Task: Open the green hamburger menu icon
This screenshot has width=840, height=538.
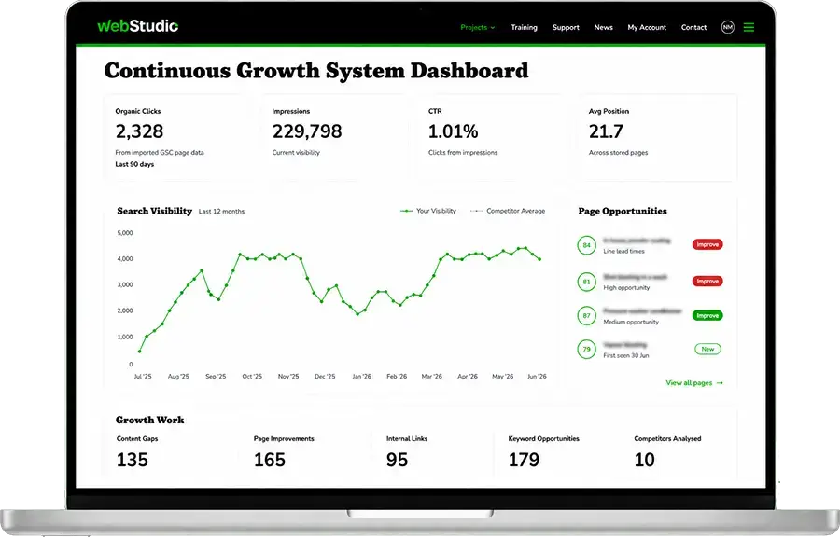Action: (x=749, y=27)
